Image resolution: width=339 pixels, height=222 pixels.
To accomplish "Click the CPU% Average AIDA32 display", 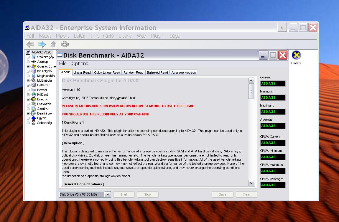I will click(273, 185).
